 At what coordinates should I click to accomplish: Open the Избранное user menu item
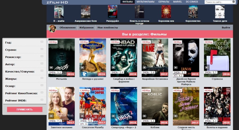point(87,28)
